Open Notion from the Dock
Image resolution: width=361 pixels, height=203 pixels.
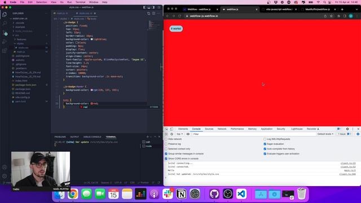182,194
